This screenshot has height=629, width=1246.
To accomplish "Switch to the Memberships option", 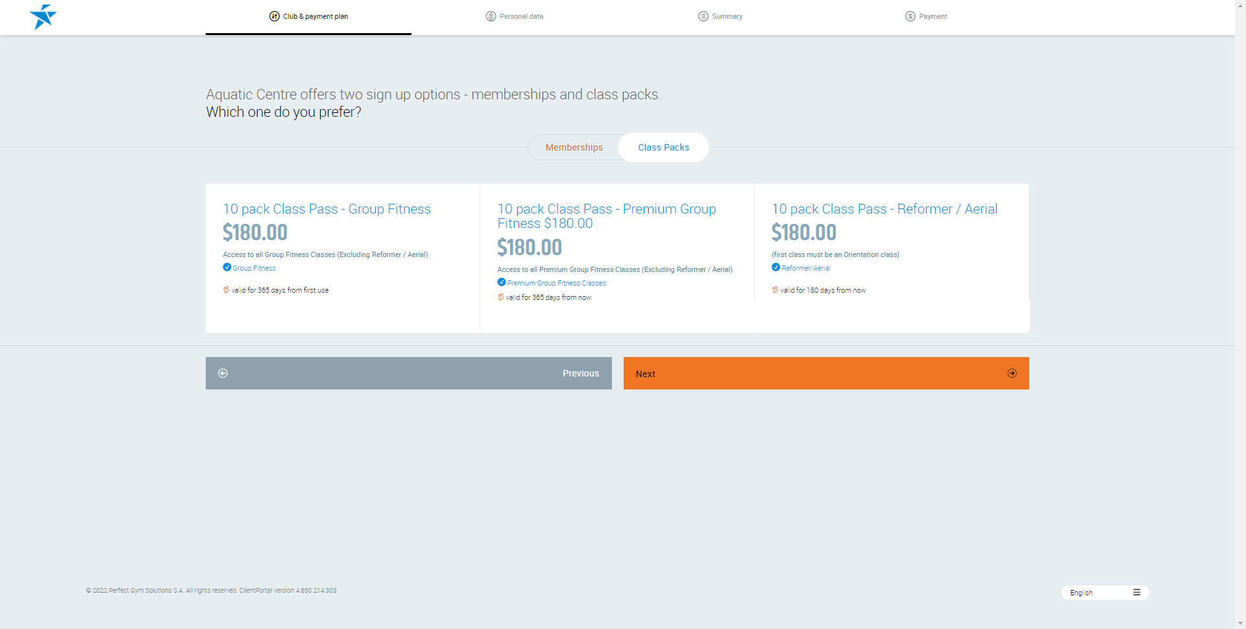I will 574,147.
